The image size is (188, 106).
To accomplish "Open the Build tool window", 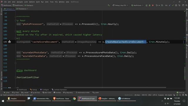I will pyautogui.click(x=96, y=92).
